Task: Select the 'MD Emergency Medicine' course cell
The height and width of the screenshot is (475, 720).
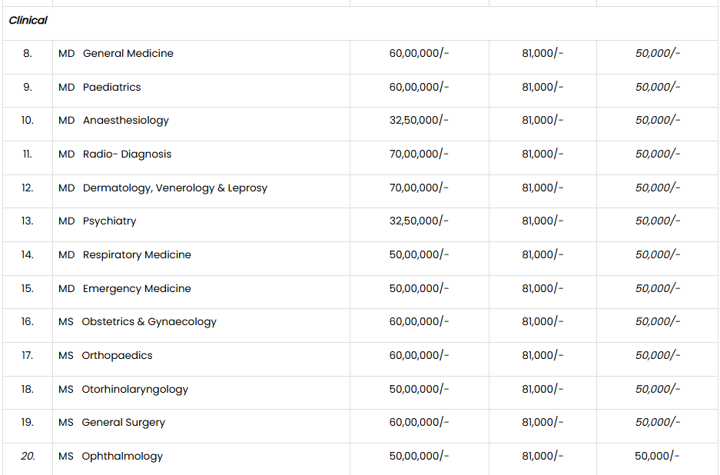Action: pos(125,289)
